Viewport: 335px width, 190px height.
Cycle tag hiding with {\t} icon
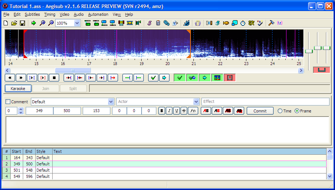click(x=280, y=23)
